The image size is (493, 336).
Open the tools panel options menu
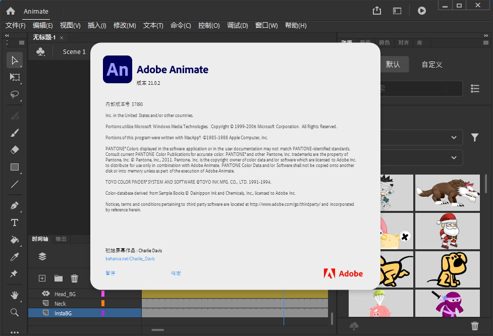pos(21,42)
